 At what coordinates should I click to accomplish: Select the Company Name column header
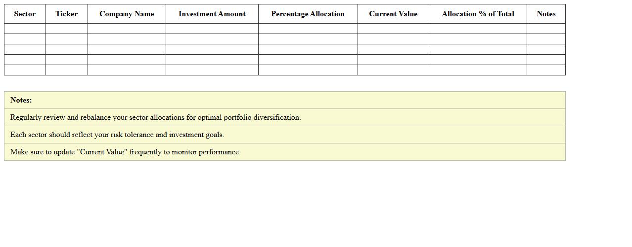(x=127, y=14)
